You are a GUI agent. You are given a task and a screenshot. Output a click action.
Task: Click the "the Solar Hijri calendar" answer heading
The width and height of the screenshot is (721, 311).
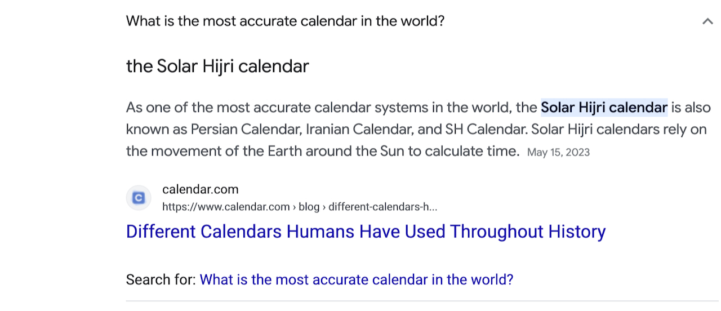pyautogui.click(x=217, y=66)
